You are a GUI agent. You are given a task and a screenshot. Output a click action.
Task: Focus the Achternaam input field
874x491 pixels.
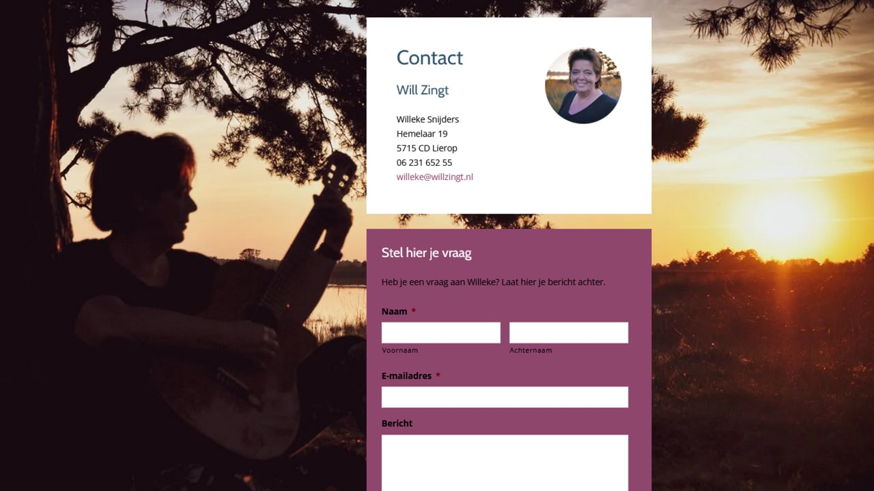(568, 333)
